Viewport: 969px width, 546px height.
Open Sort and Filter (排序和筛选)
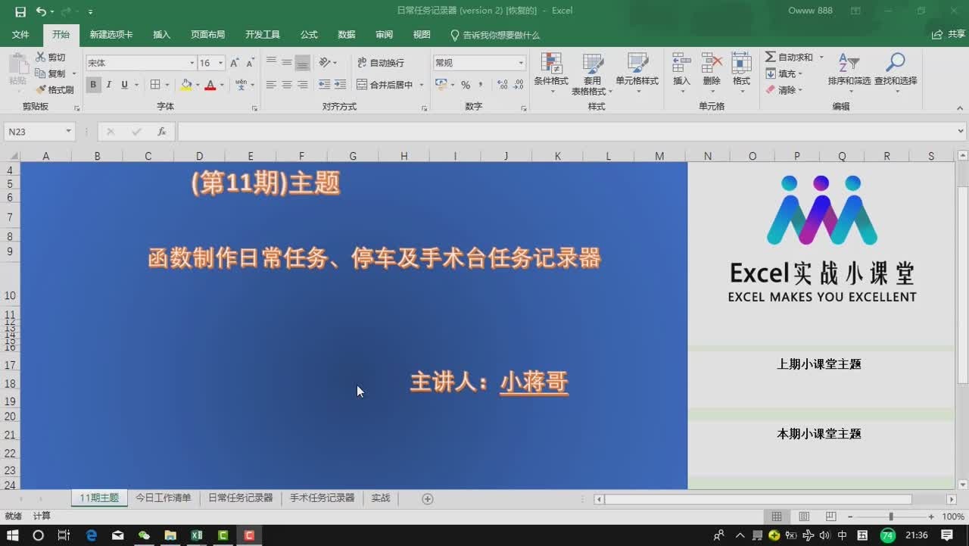click(x=849, y=73)
